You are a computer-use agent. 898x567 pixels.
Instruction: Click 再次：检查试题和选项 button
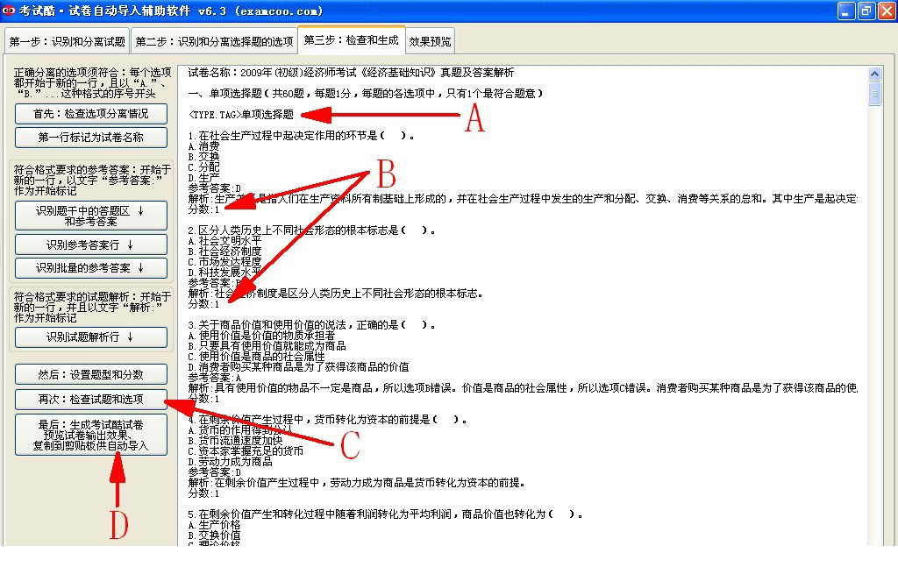point(91,400)
